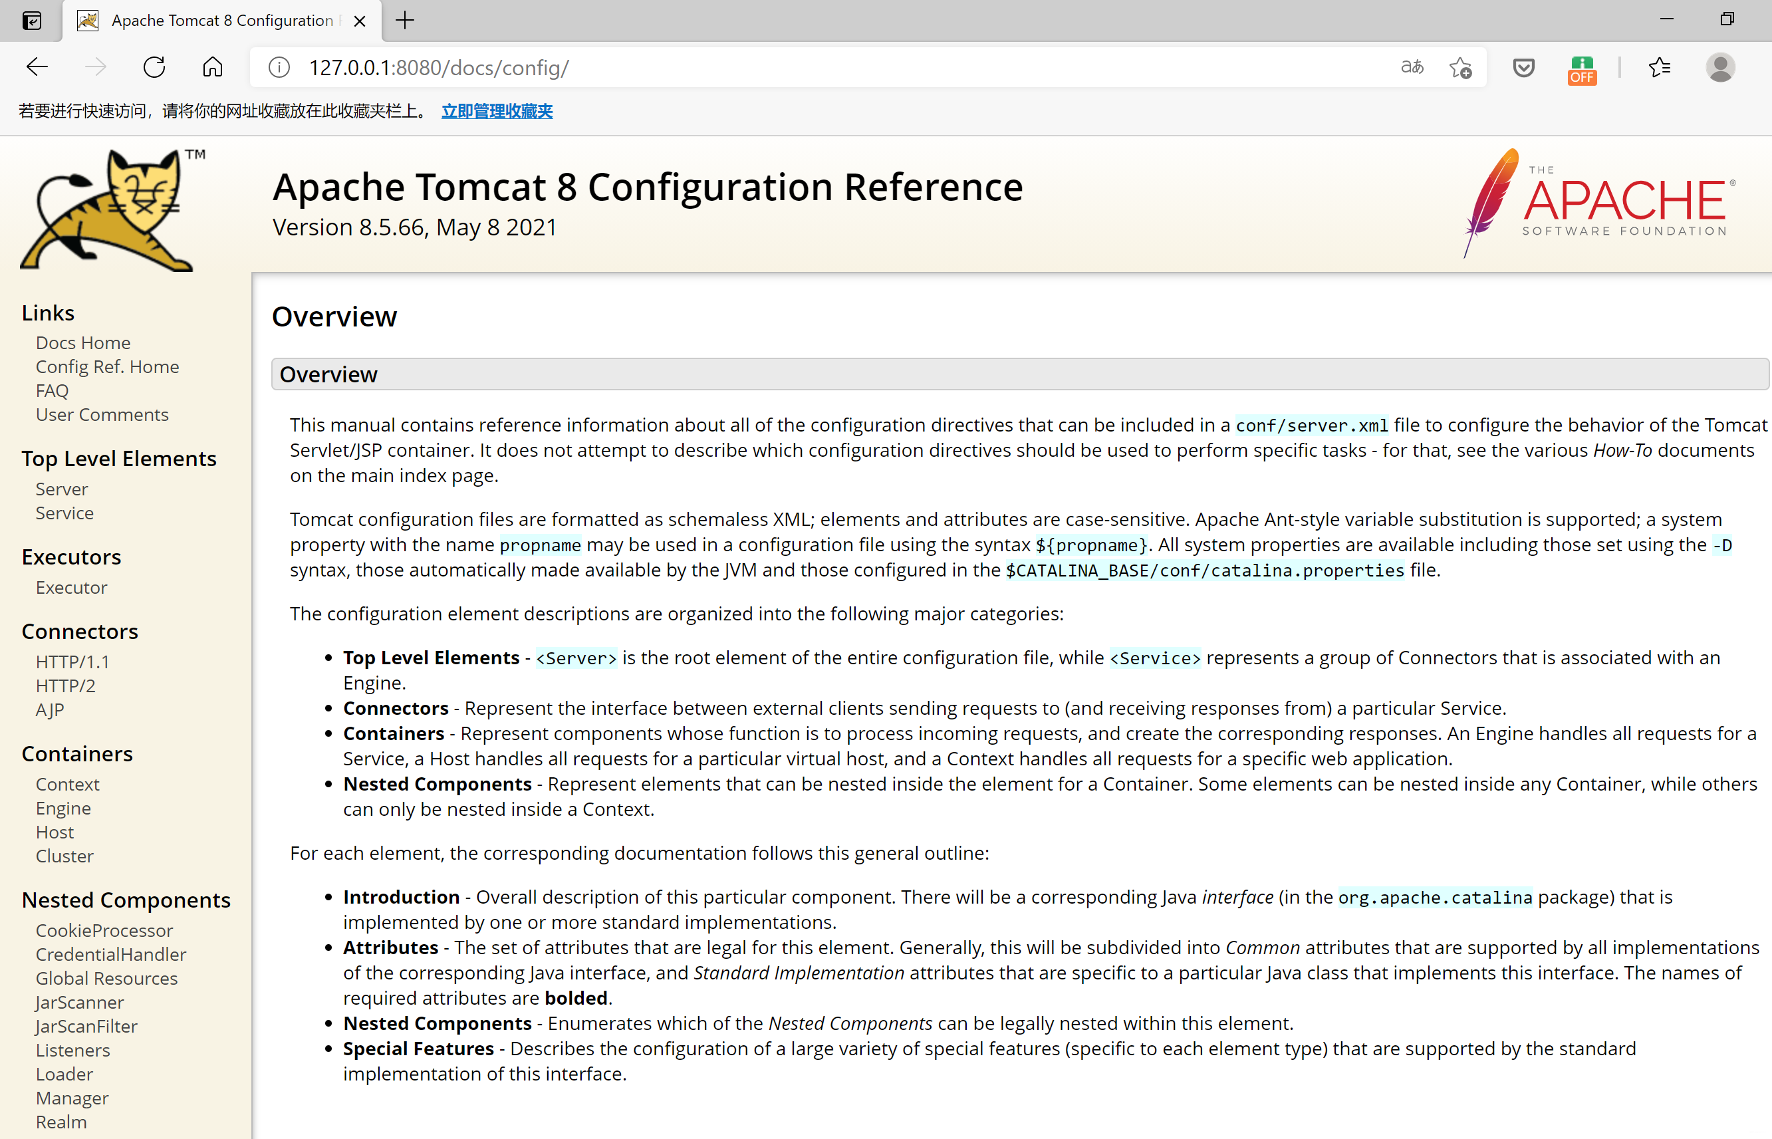Open the browser home page
Image resolution: width=1772 pixels, height=1139 pixels.
[x=212, y=67]
